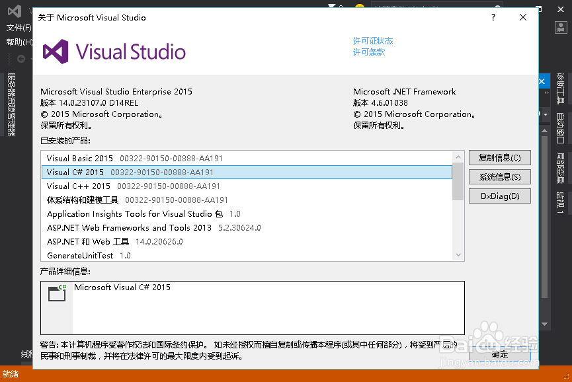The height and width of the screenshot is (382, 572).
Task: Click Microsoft Visual C# 2015 detail text
Action: pos(122,287)
